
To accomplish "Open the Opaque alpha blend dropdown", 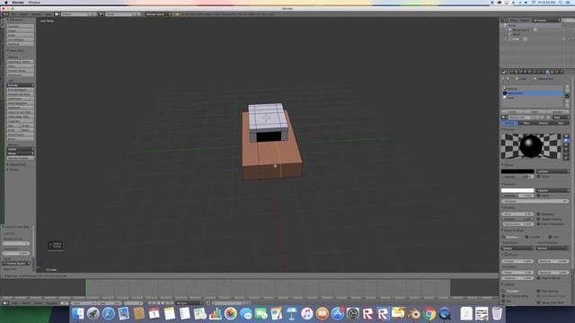I will click(517, 249).
